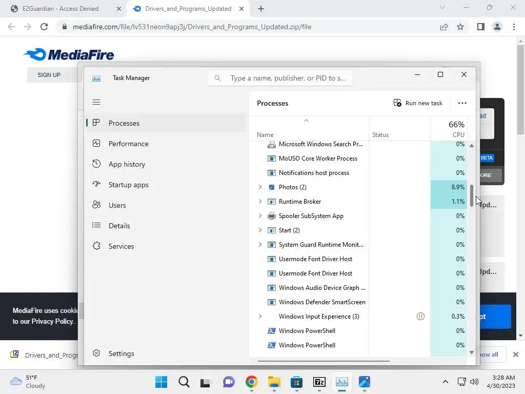Screen dimensions: 525x394
Task: Open the three-dot more options menu
Action: (x=462, y=103)
